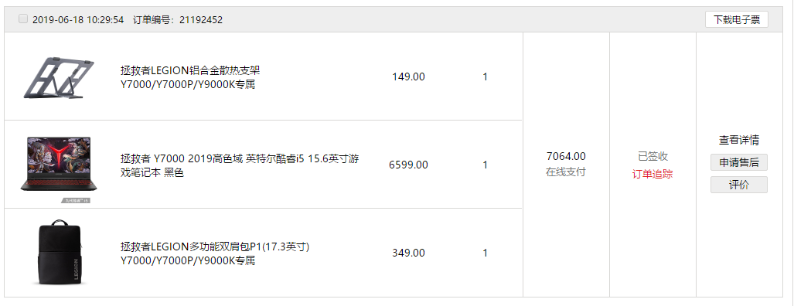This screenshot has width=794, height=306.
Task: Open the red 订单追踪 tracking link
Action: pyautogui.click(x=653, y=174)
